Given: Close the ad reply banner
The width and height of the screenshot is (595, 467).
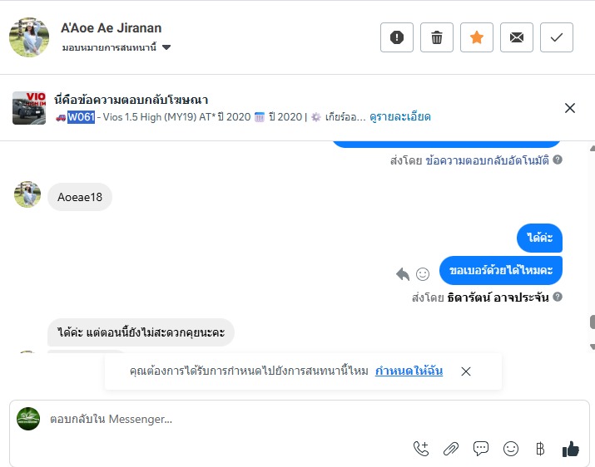Looking at the screenshot, I should (570, 108).
